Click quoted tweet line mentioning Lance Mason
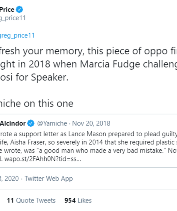This screenshot has width=177, height=211. pyautogui.click(x=88, y=133)
